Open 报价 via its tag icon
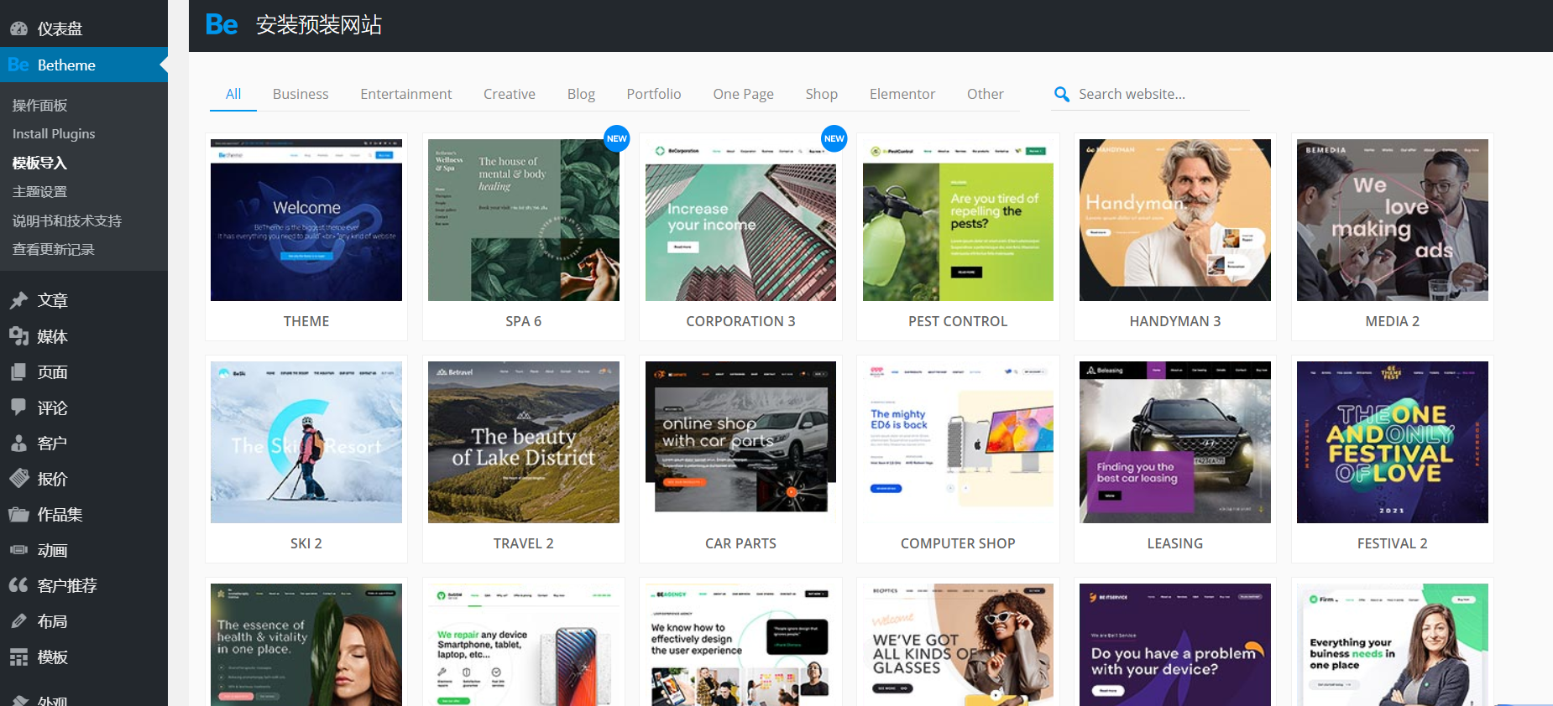 18,479
